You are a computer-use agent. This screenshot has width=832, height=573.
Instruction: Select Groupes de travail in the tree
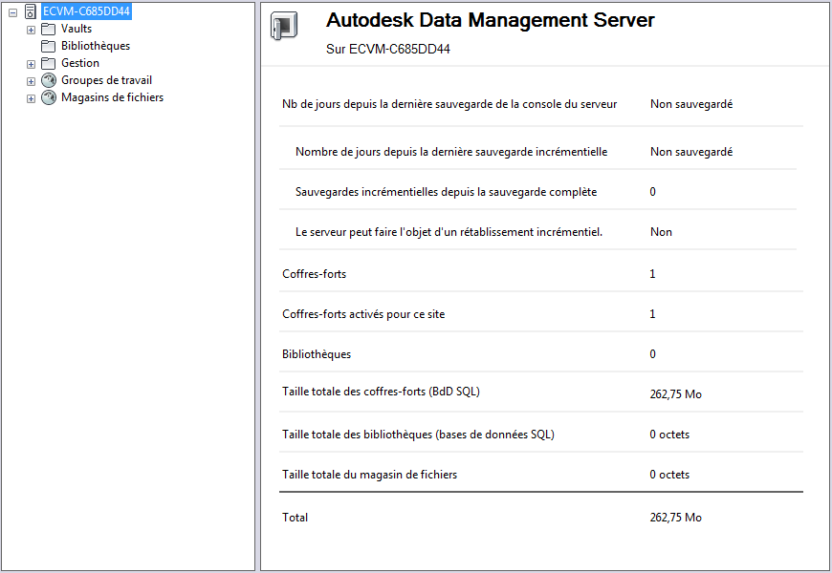(106, 80)
